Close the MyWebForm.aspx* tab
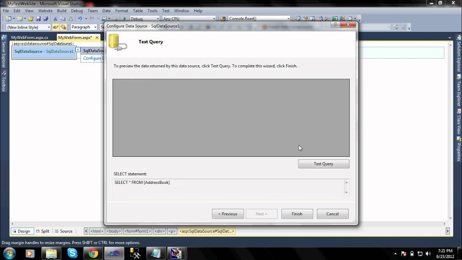This screenshot has width=462, height=260. click(x=97, y=38)
